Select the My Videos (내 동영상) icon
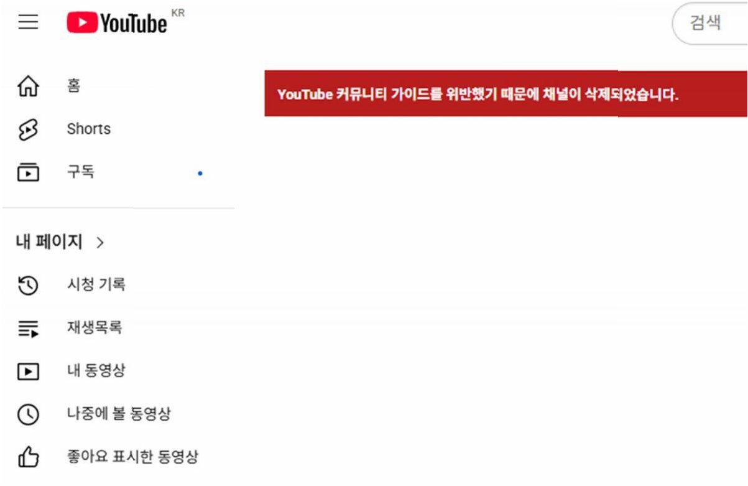748x486 pixels. tap(28, 372)
